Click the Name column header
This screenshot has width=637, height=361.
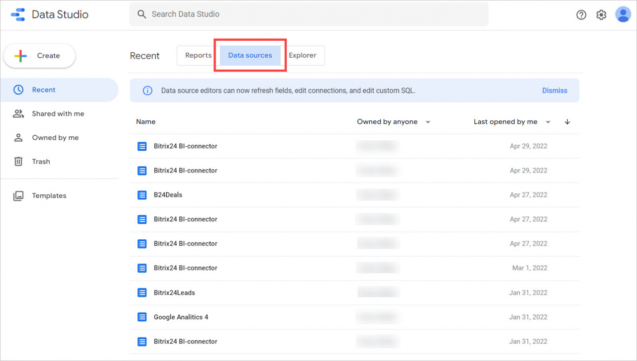146,122
